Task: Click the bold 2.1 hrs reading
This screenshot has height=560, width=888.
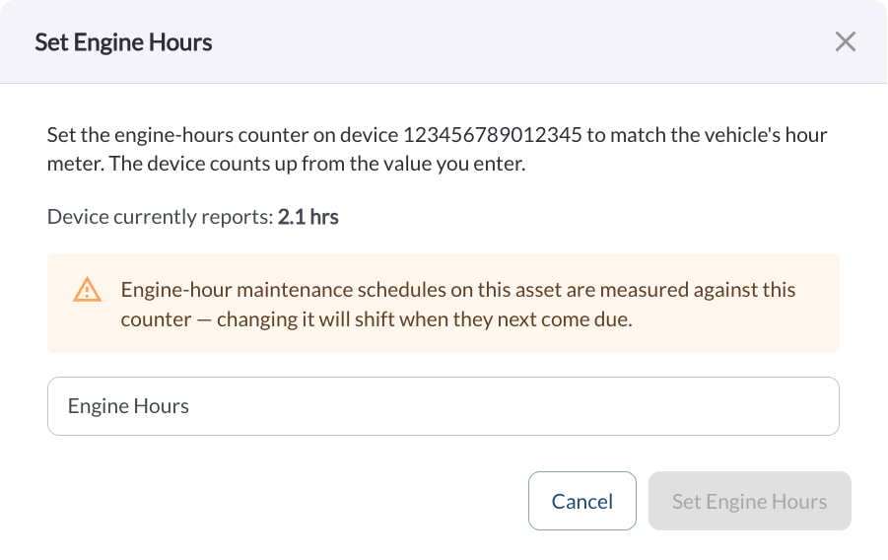Action: coord(308,217)
